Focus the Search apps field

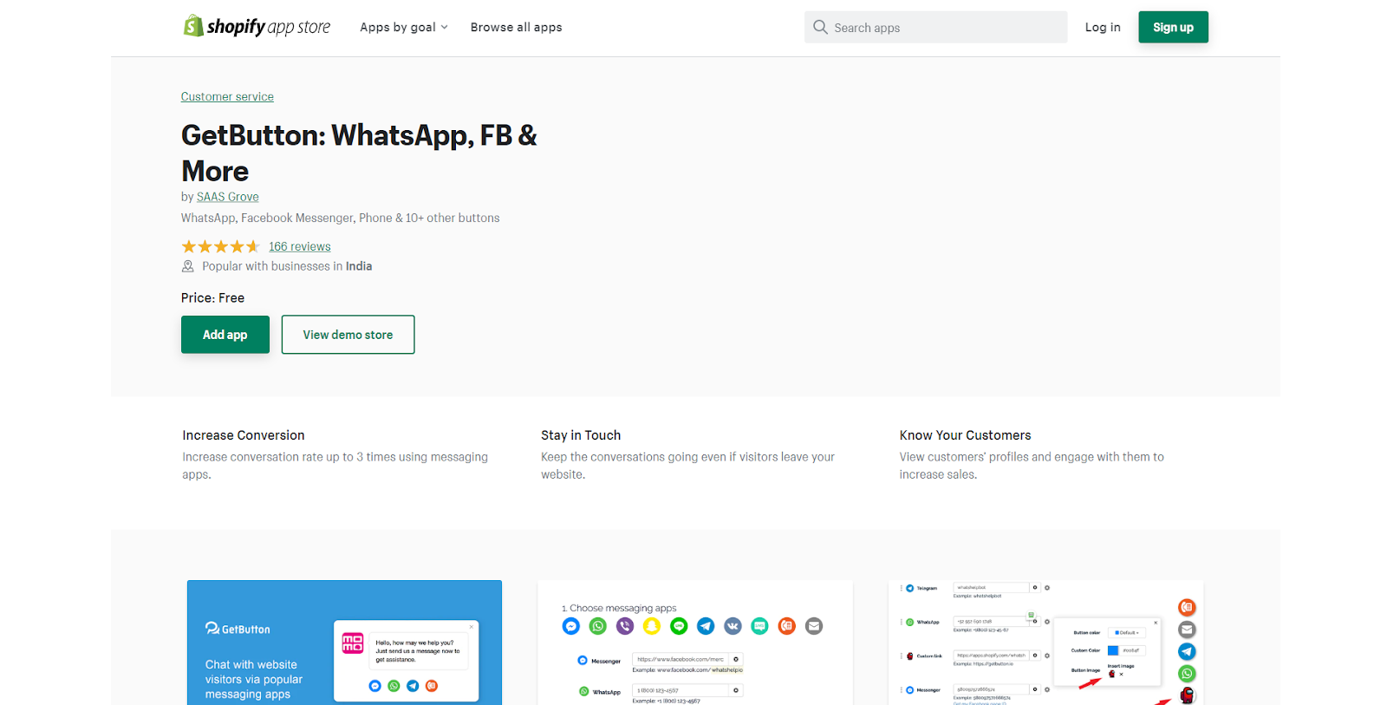(935, 27)
